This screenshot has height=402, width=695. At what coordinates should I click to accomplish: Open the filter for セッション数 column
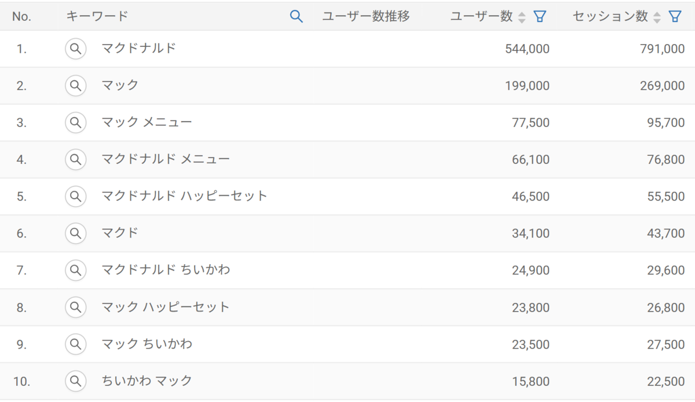(x=675, y=17)
